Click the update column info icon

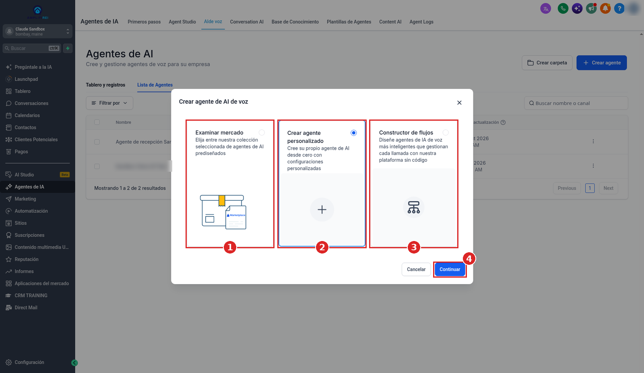click(x=503, y=122)
